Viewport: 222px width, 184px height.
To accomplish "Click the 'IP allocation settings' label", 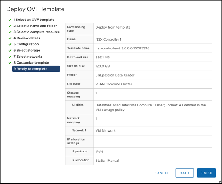I will point(76,141).
